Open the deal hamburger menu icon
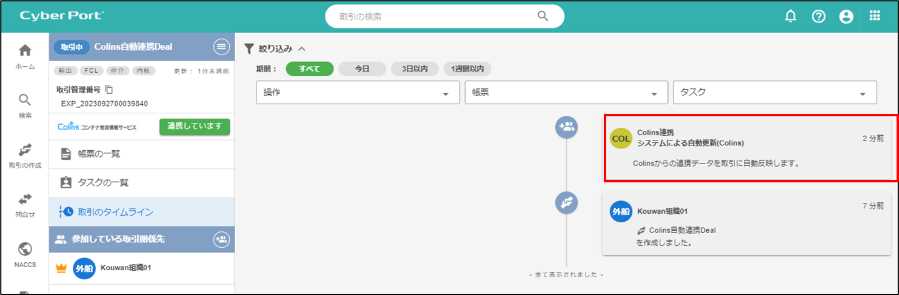 221,47
